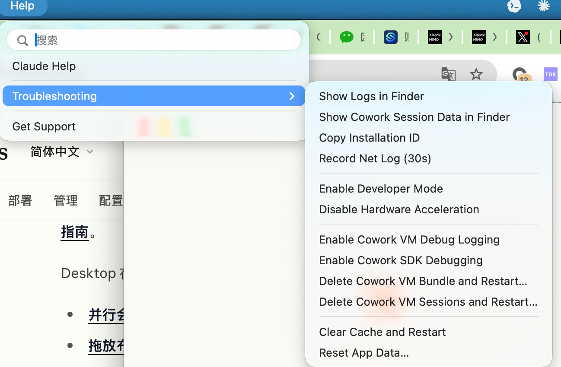Click the terminal prompt menu bar icon
This screenshot has height=367, width=561.
514,6
